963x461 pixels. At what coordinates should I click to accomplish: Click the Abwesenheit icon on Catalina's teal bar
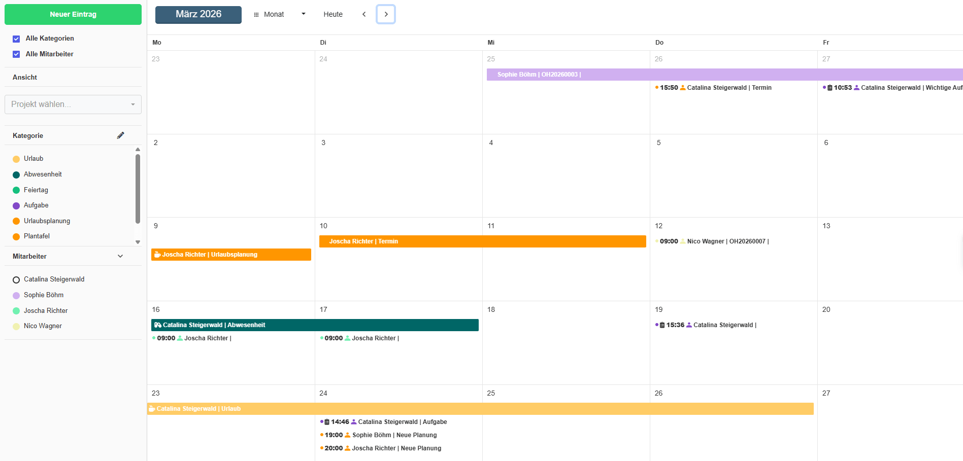coord(158,325)
